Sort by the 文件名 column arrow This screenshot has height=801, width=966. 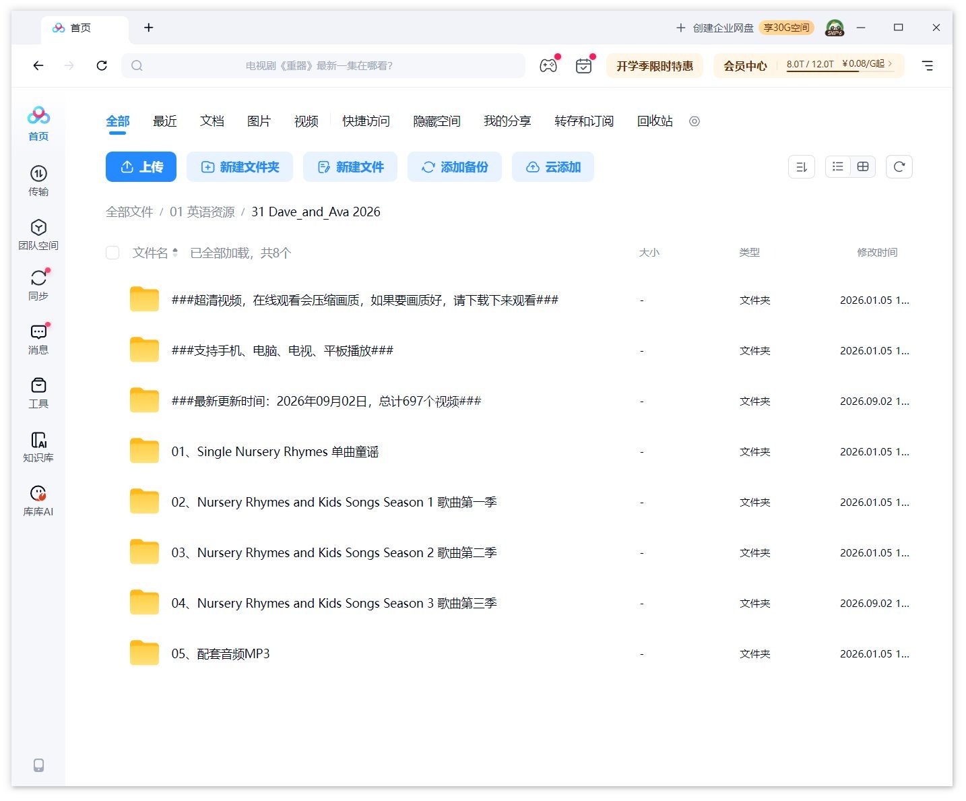coord(175,253)
